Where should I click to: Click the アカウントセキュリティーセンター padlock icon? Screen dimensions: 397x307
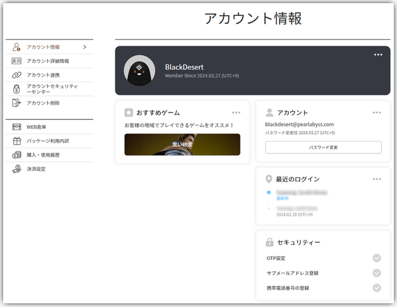point(17,89)
